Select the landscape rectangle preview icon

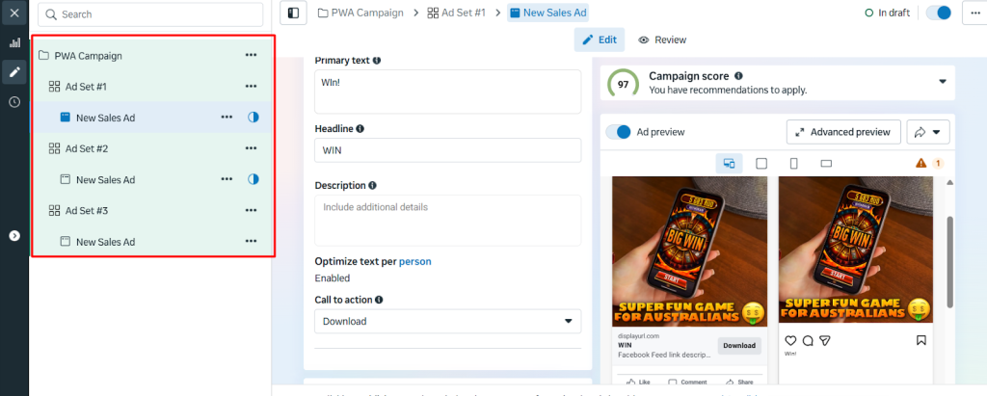(x=826, y=164)
